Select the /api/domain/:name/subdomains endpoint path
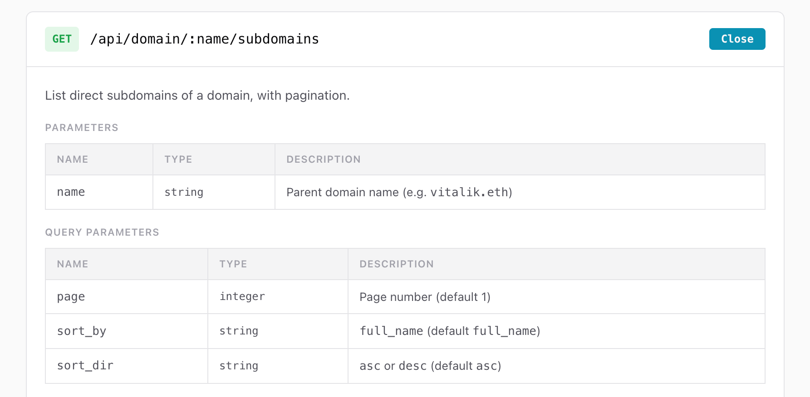The height and width of the screenshot is (397, 810). coord(204,39)
